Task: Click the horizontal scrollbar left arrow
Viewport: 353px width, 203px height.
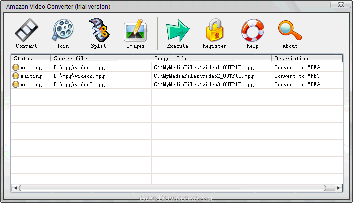Action: (x=15, y=188)
